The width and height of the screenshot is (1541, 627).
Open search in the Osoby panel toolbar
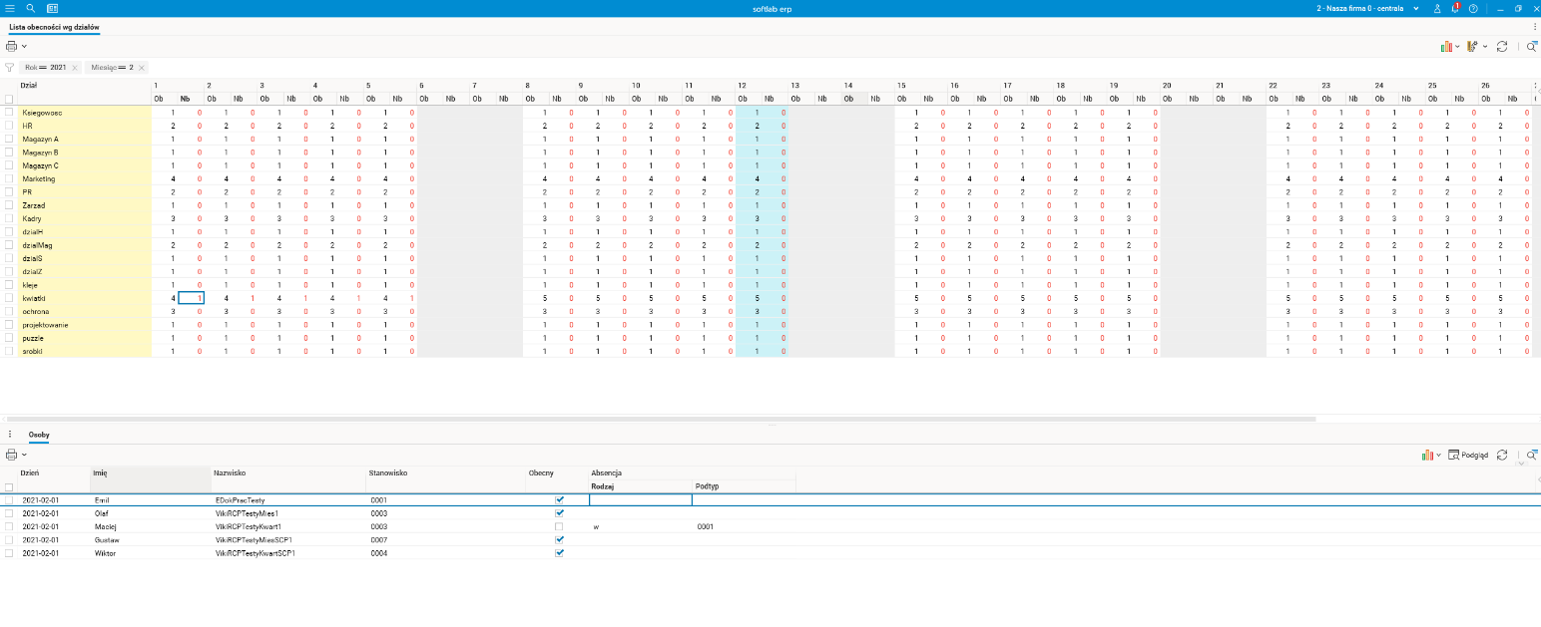point(1532,455)
